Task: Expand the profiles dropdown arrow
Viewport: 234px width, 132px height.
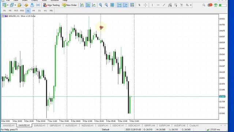Action: pos(15,5)
